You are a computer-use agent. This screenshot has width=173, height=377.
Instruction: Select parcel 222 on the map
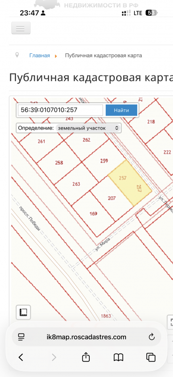(167, 152)
